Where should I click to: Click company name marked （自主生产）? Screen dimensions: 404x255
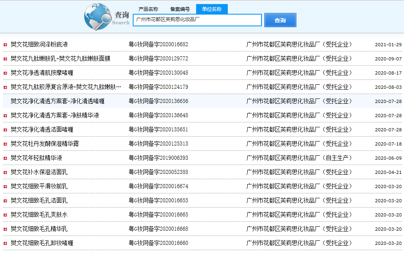tap(299, 158)
